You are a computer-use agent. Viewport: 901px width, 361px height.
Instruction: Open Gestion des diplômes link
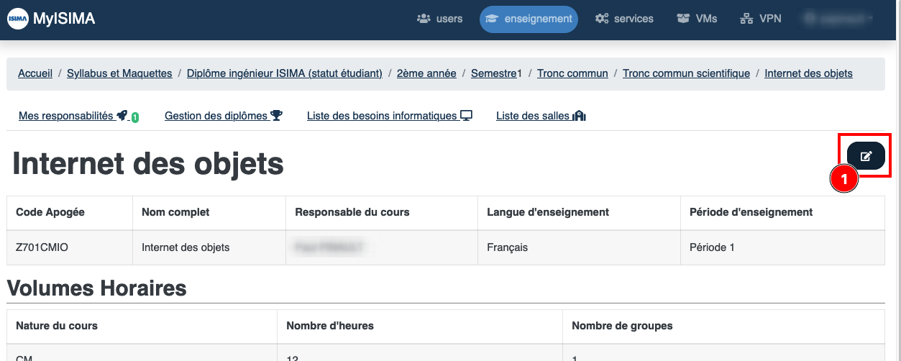click(224, 116)
